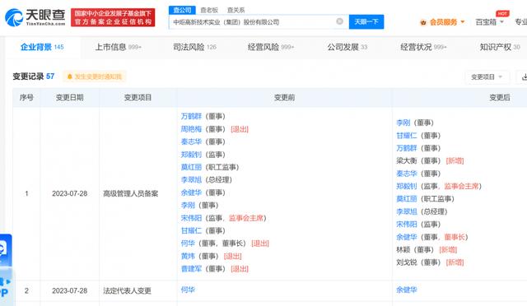Select the 公司发展 tab
The image size is (527, 306).
point(347,47)
